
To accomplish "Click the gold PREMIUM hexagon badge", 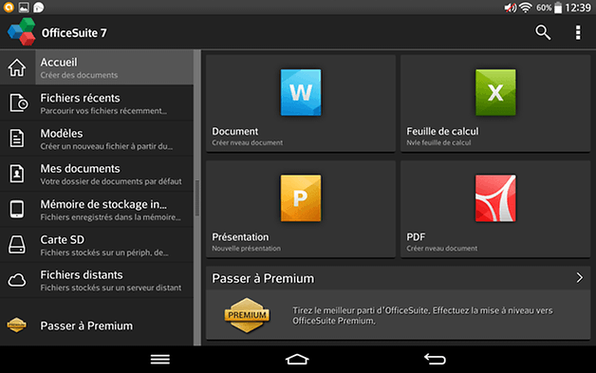I will coord(247,315).
